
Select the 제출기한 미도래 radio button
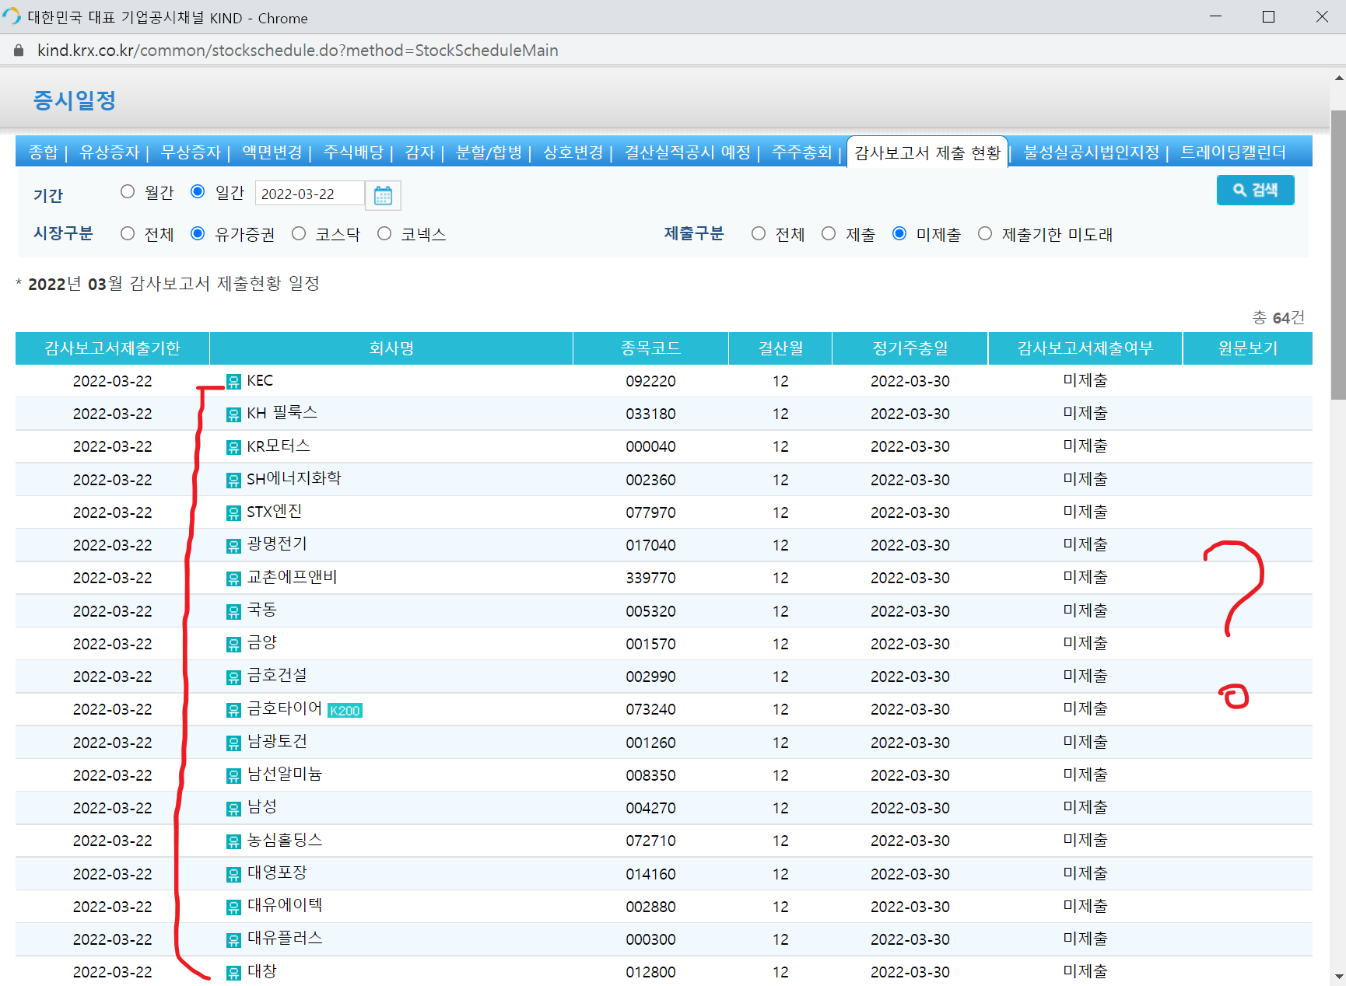click(x=985, y=233)
